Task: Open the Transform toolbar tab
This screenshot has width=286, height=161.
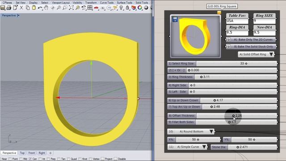Action: point(91,3)
